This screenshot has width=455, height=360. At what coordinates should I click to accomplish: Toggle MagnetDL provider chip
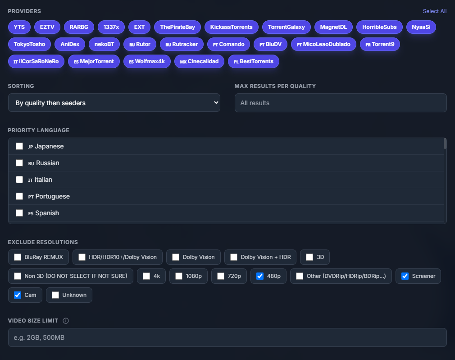(333, 27)
